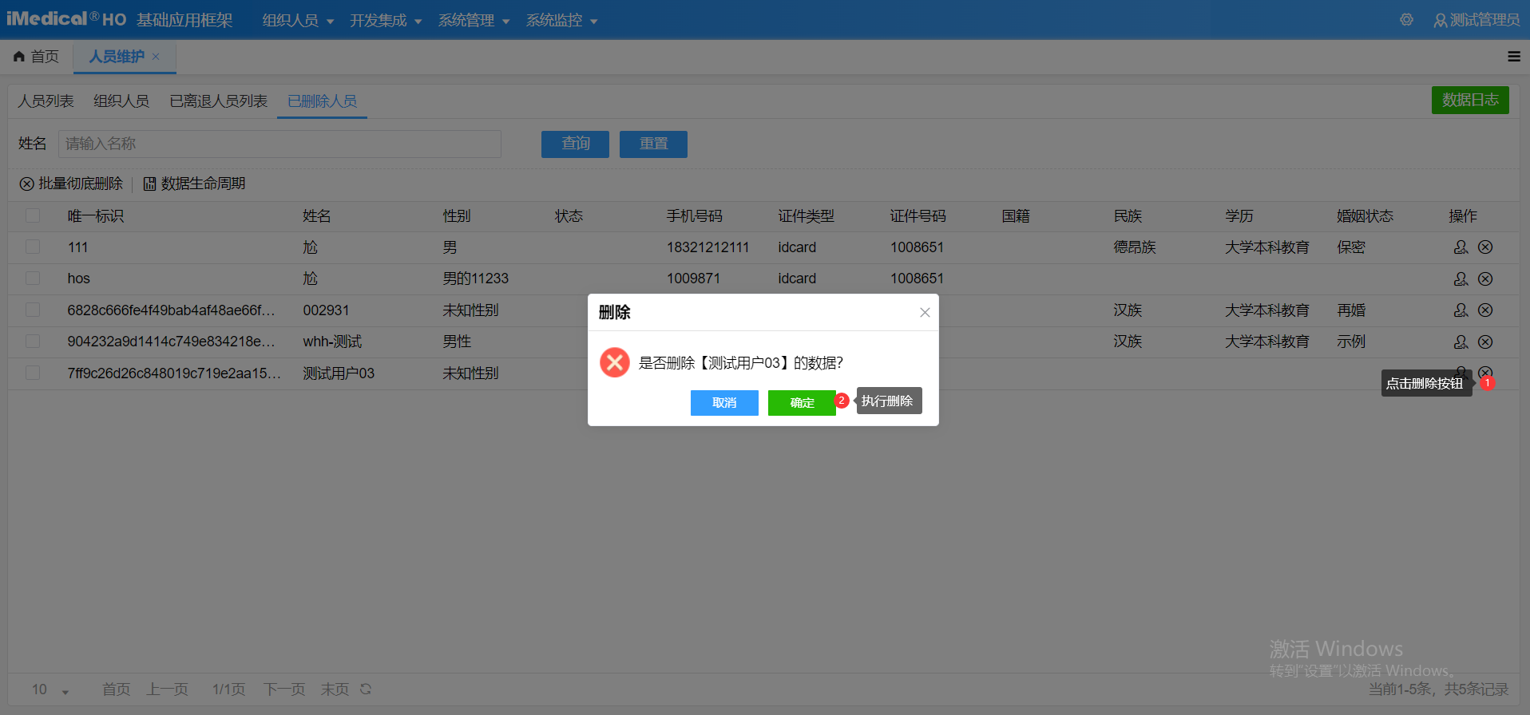Click restore-user icon in row hos
The width and height of the screenshot is (1530, 715).
1461,278
